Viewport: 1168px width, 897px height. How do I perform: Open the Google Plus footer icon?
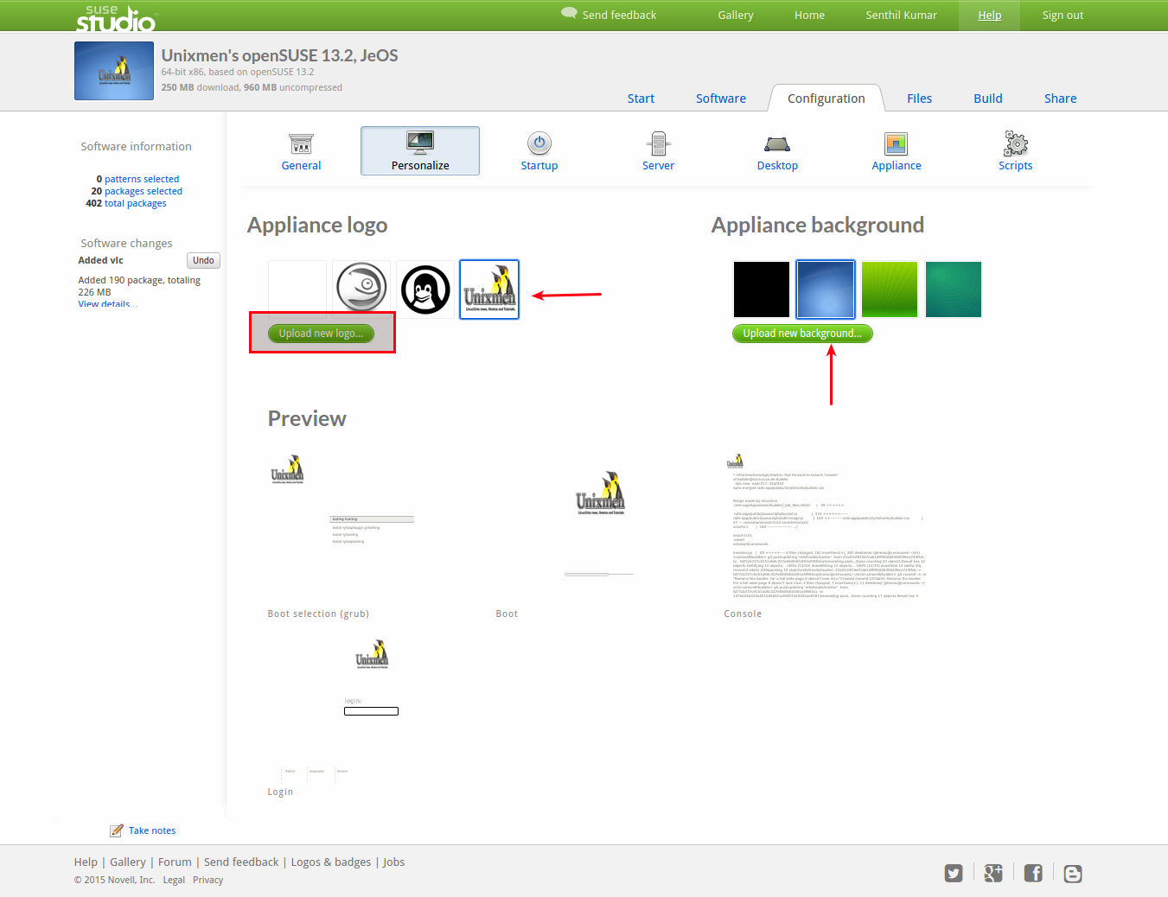click(x=993, y=874)
